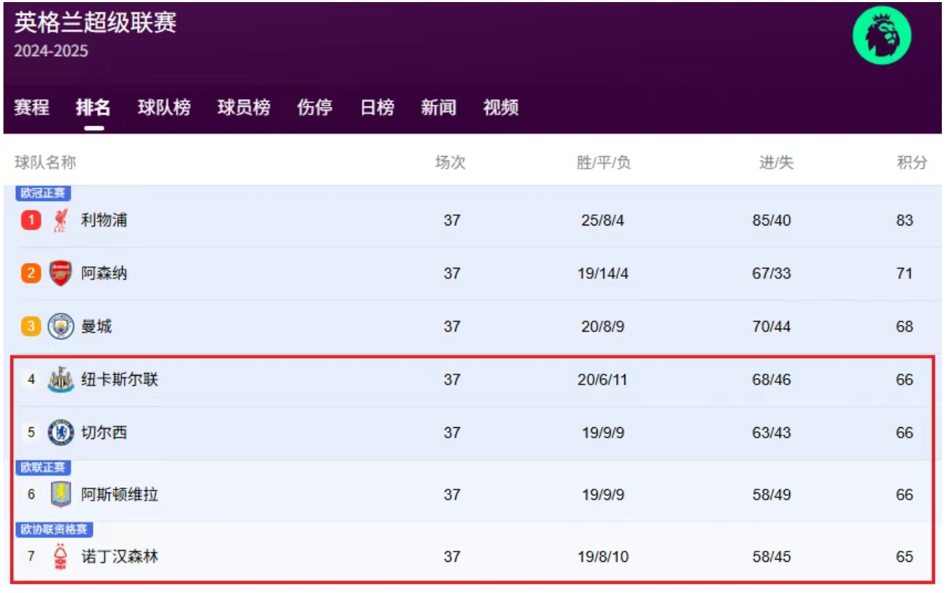Click Liverpool's points 83
This screenshot has width=946, height=593.
(904, 221)
